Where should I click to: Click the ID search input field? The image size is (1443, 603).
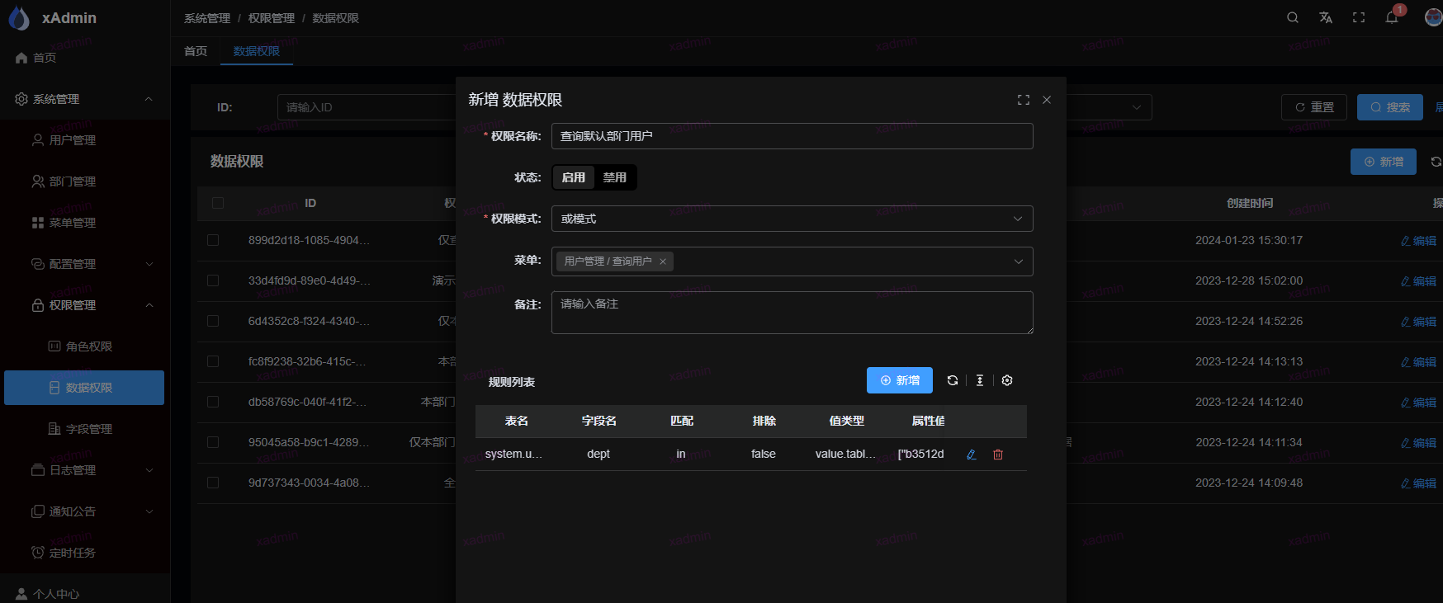point(367,107)
